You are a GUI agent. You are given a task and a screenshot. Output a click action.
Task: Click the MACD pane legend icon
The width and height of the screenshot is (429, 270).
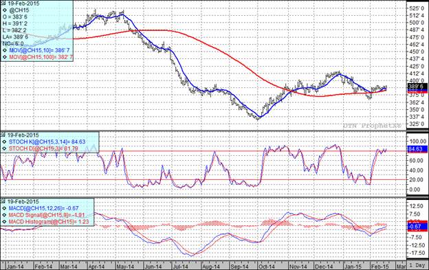tap(3, 201)
